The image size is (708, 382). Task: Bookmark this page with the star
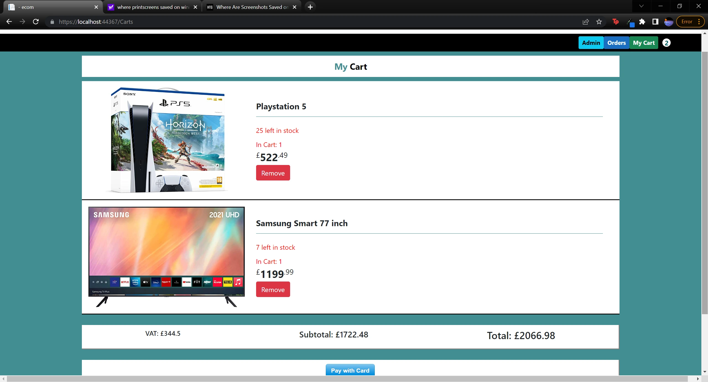click(x=599, y=22)
